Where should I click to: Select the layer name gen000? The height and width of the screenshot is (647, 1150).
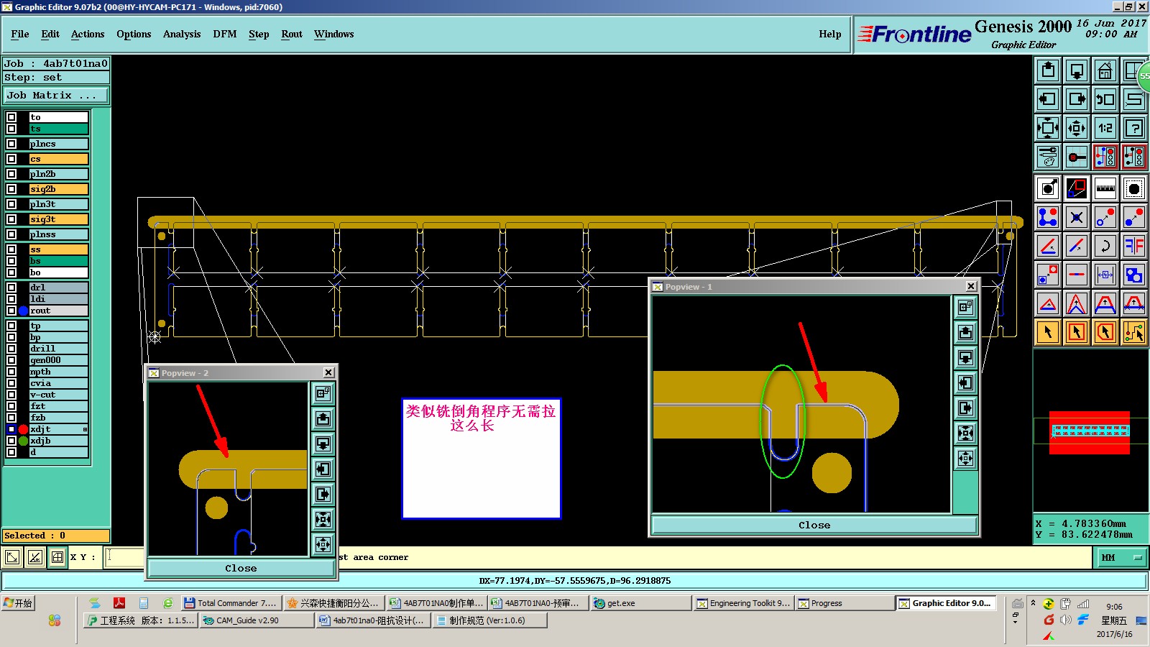coord(59,360)
